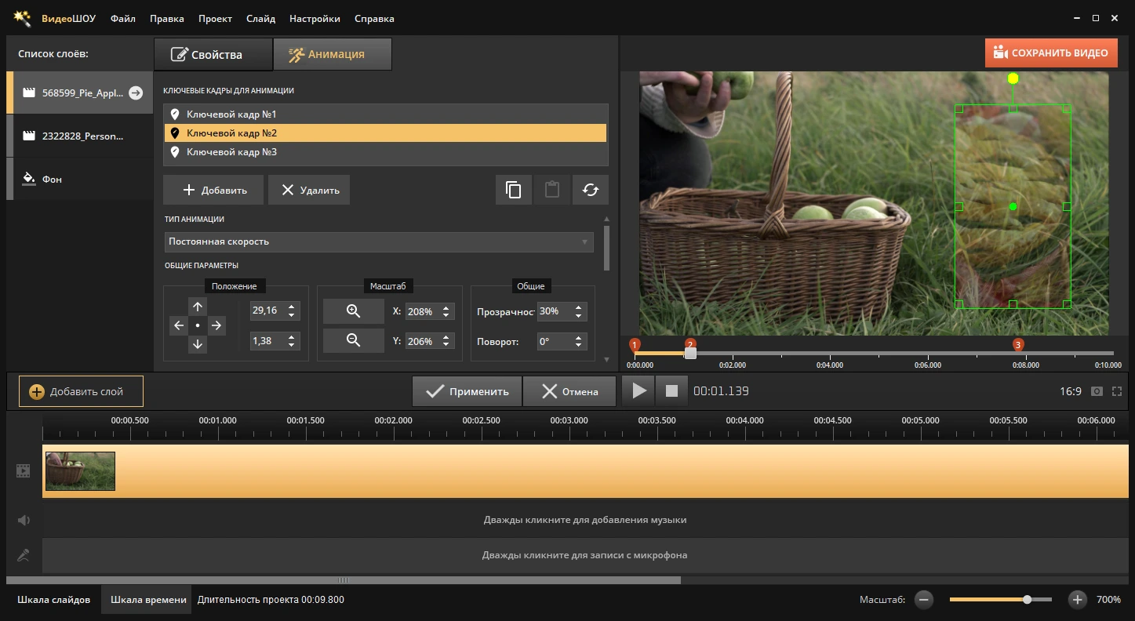1135x621 pixels.
Task: Click the basket clip thumbnail on the timeline
Action: click(x=80, y=471)
